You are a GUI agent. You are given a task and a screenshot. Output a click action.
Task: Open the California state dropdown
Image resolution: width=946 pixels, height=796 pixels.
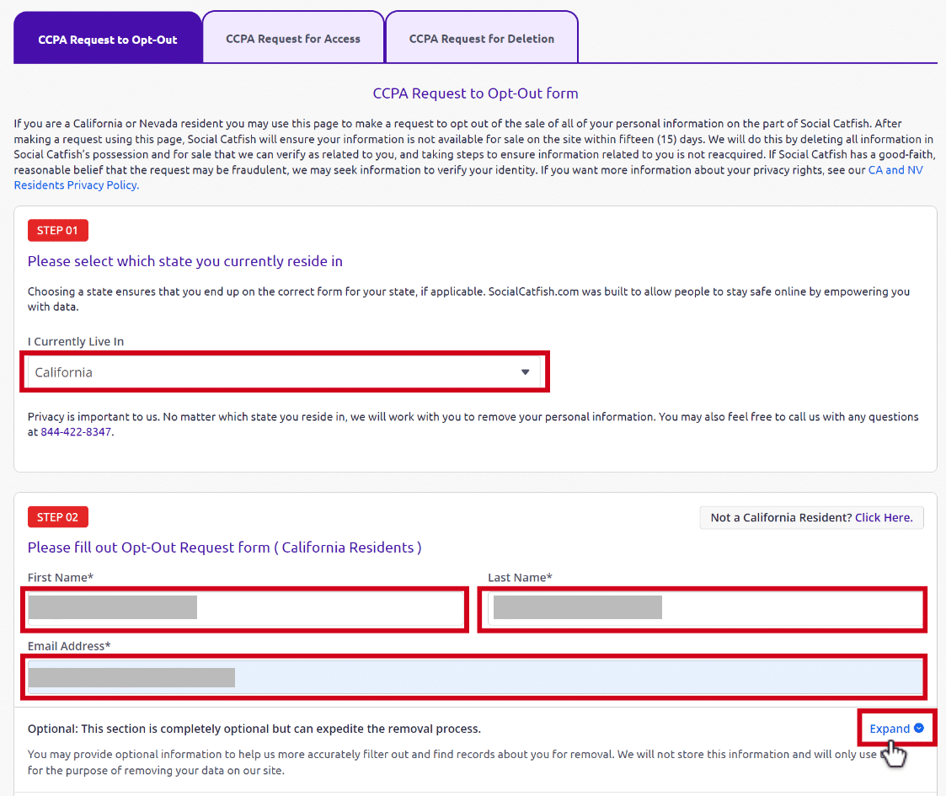coord(284,372)
